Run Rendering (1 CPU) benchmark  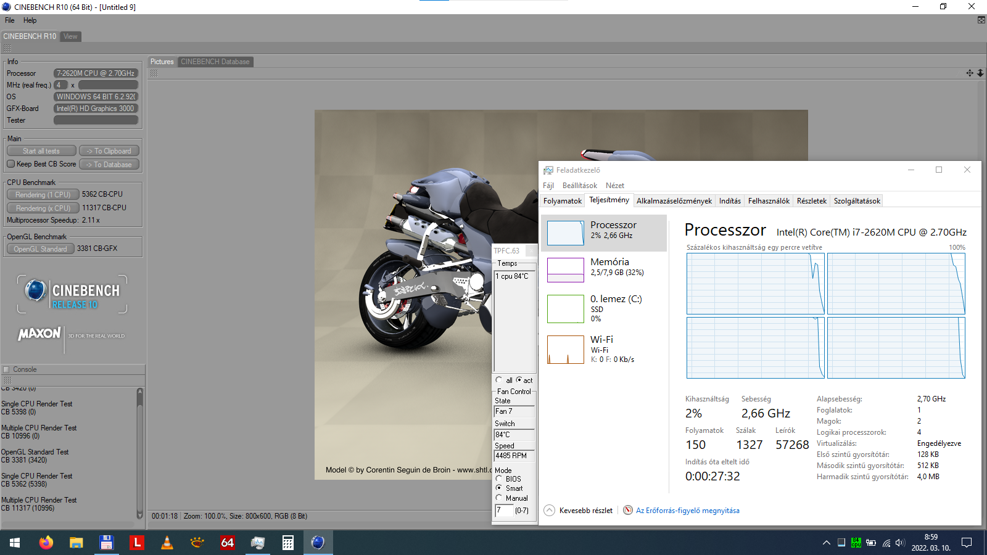click(x=43, y=194)
